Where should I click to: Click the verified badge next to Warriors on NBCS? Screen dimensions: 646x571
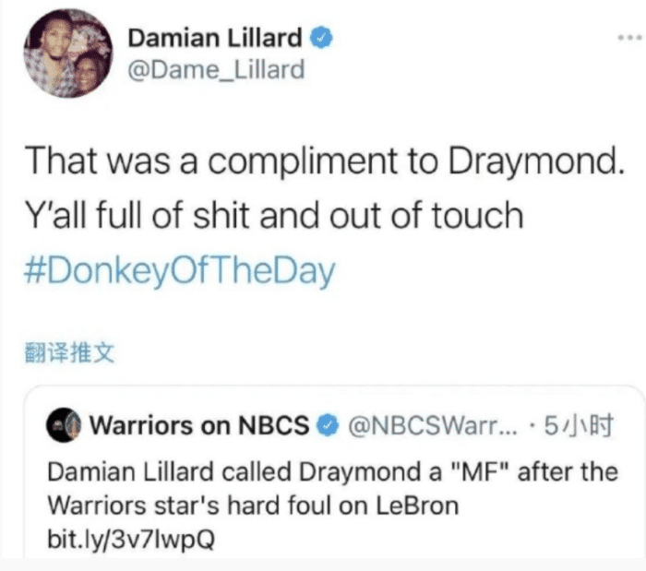[328, 425]
